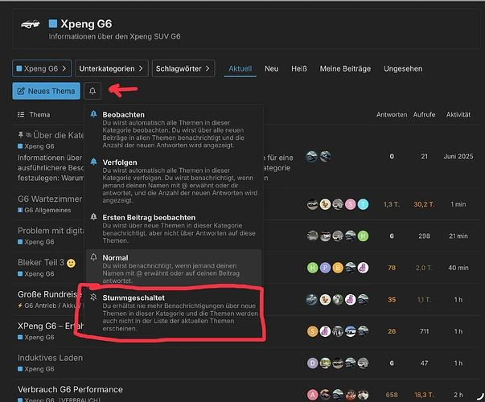
Task: Click the Xpeng G6 page heading
Action: click(86, 24)
